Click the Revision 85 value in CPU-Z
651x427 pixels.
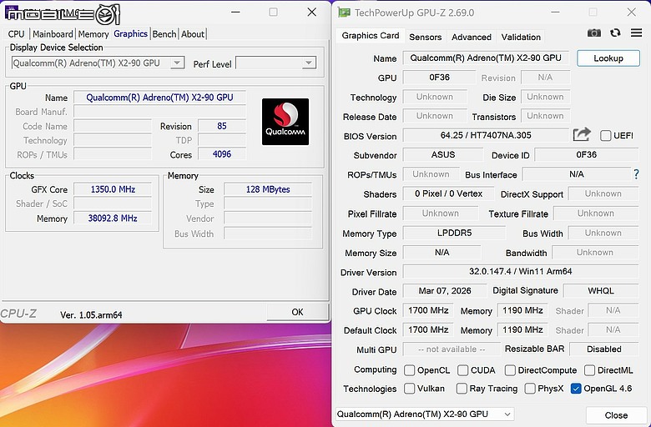[222, 126]
